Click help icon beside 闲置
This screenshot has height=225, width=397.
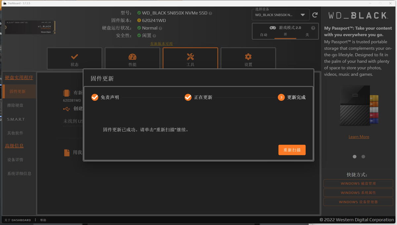154,36
